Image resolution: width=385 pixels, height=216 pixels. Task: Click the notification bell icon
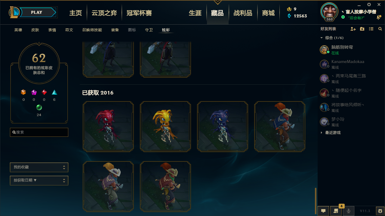point(378,17)
